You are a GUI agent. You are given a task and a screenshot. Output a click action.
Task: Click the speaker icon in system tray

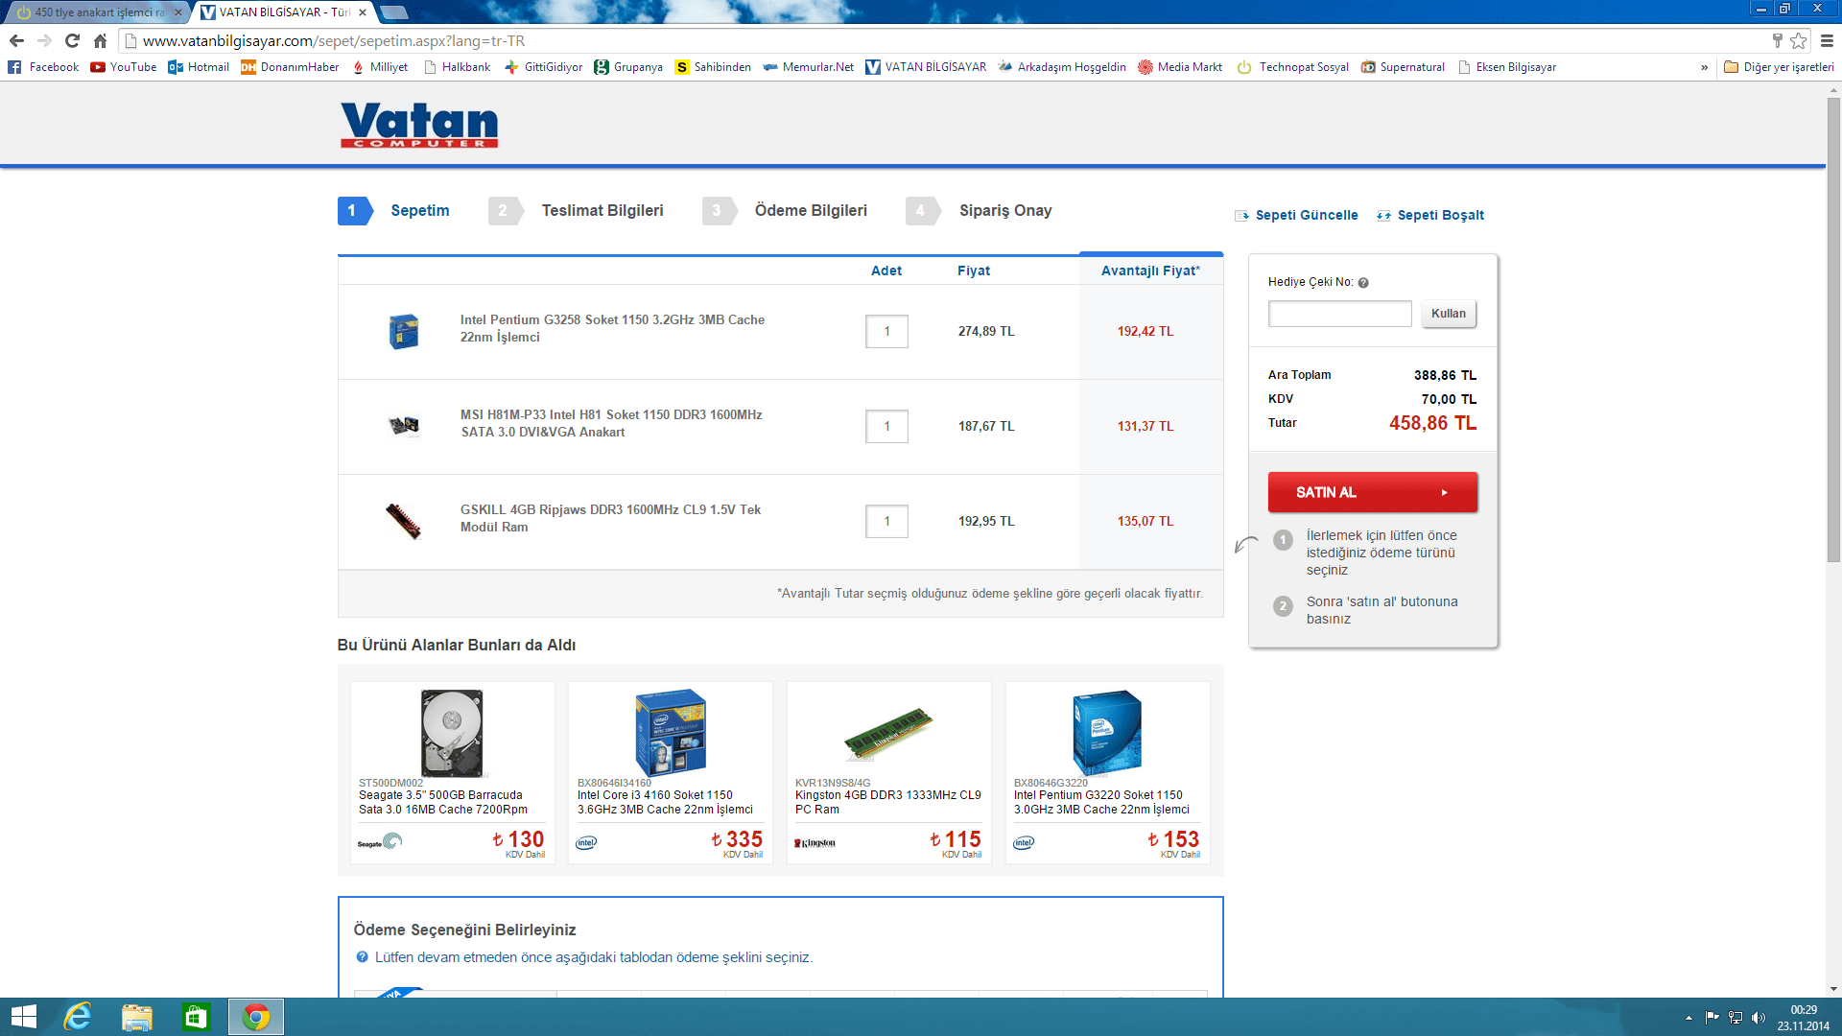(1759, 1017)
